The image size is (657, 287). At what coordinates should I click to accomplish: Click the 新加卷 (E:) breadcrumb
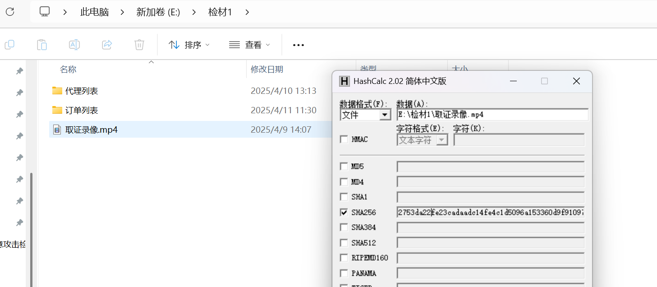click(x=158, y=12)
